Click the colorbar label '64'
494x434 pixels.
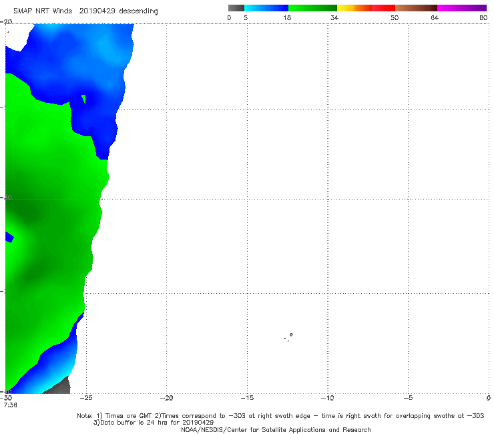[x=435, y=17]
